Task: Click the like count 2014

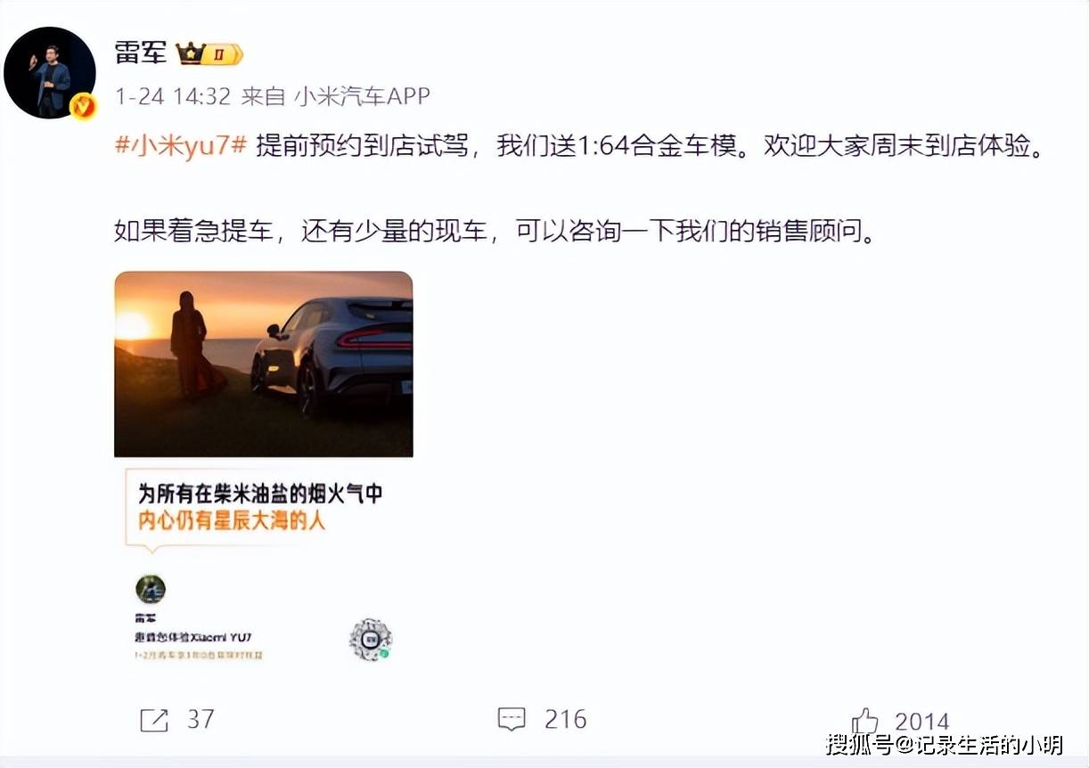Action: pyautogui.click(x=921, y=722)
